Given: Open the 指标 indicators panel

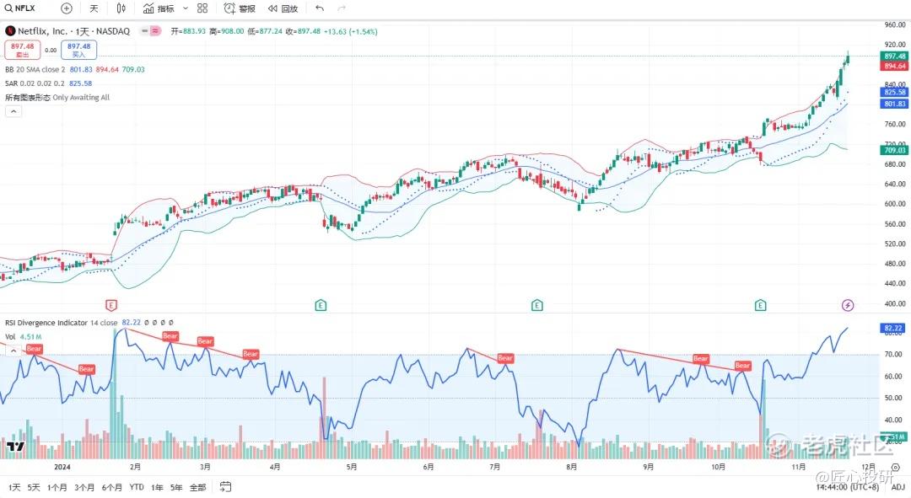Looking at the screenshot, I should (159, 8).
